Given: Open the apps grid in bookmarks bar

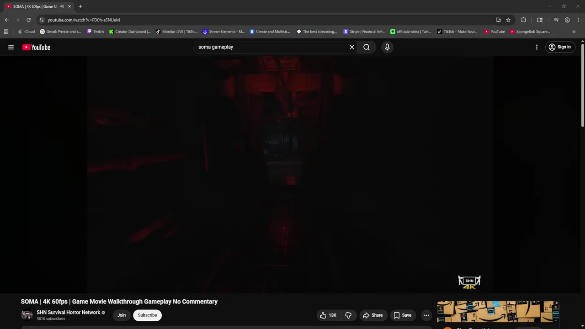Looking at the screenshot, I should coord(6,32).
